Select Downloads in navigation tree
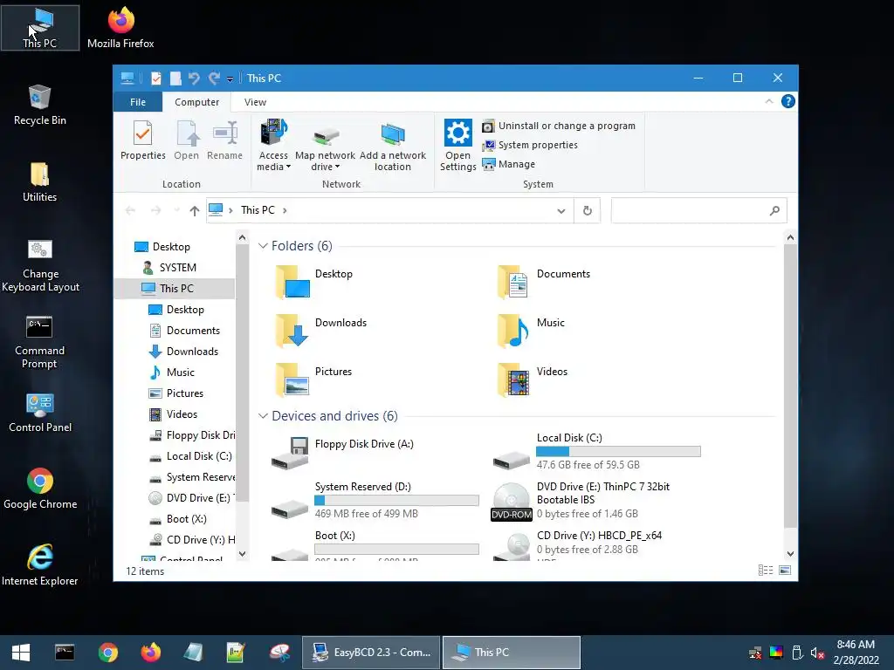894x670 pixels. pos(183,352)
